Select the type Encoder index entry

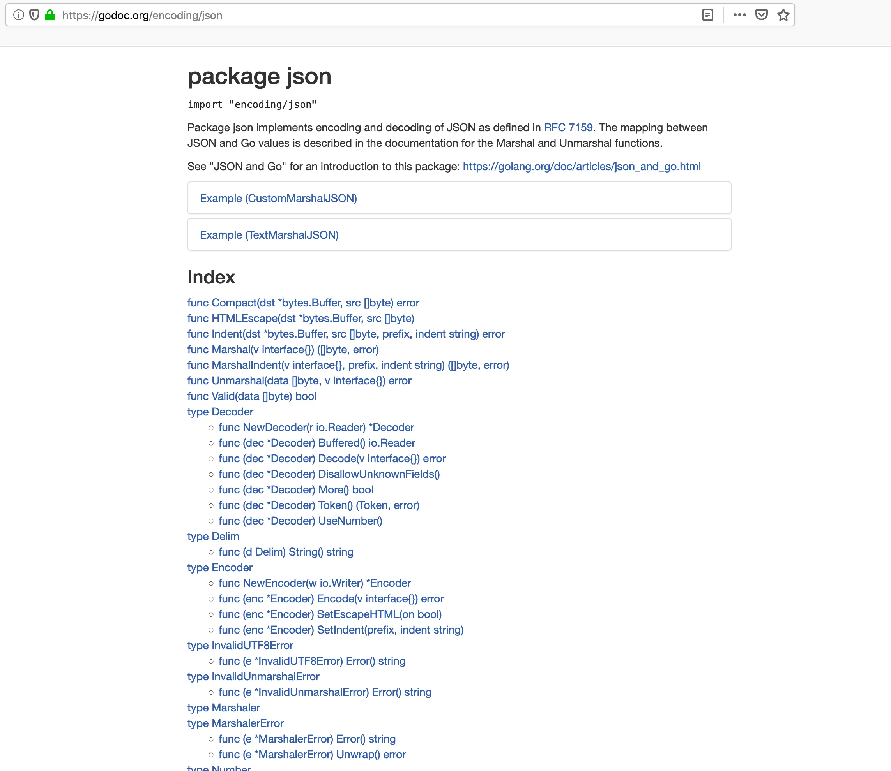(219, 567)
